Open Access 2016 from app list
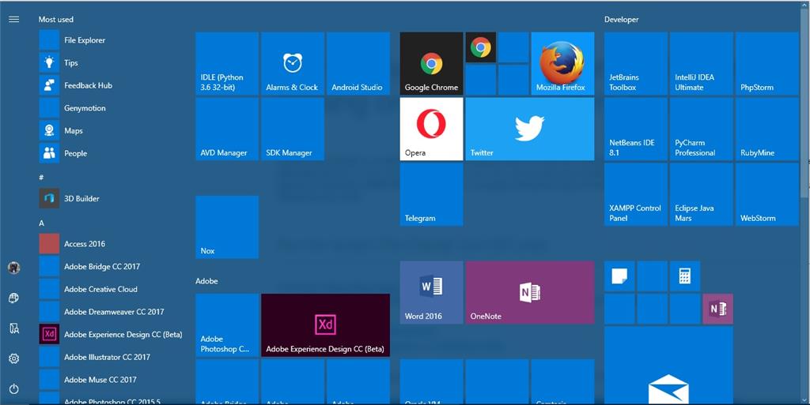The height and width of the screenshot is (405, 810). pyautogui.click(x=112, y=244)
